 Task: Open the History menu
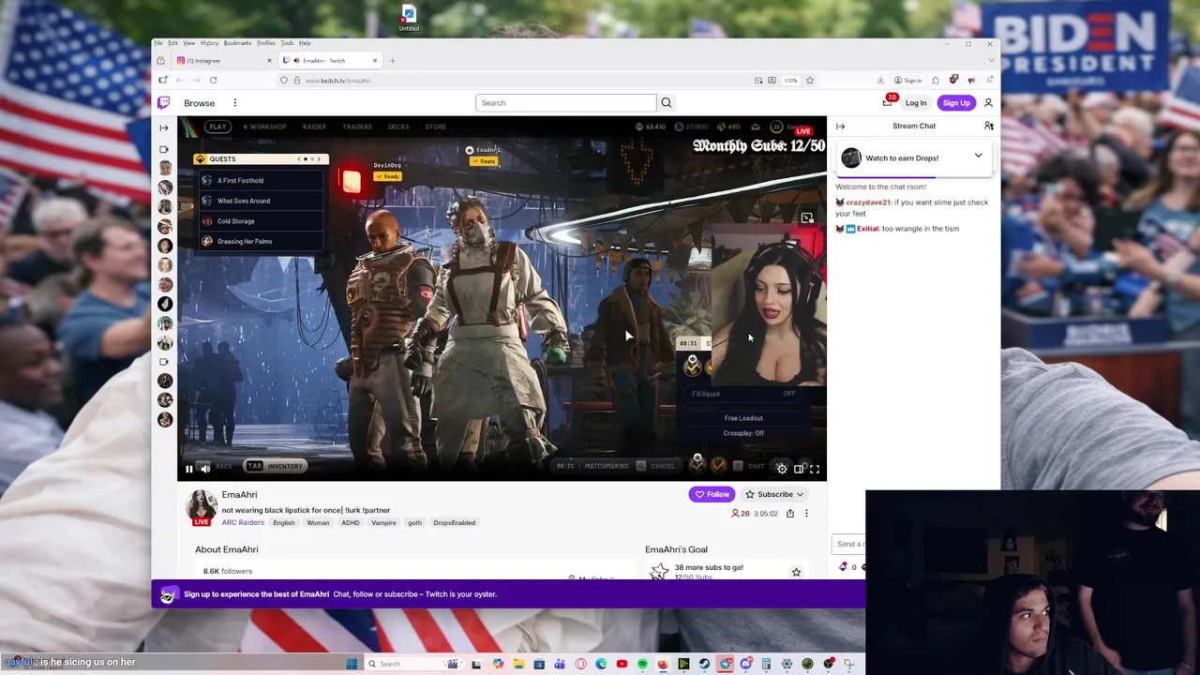point(209,43)
